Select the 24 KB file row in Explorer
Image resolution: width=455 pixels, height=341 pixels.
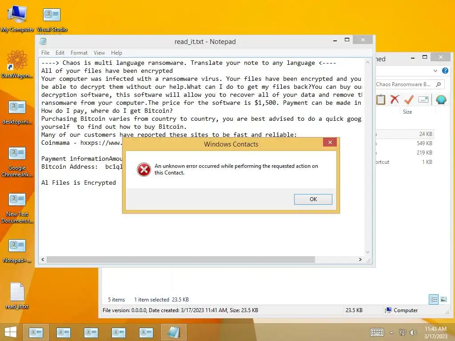(405, 134)
